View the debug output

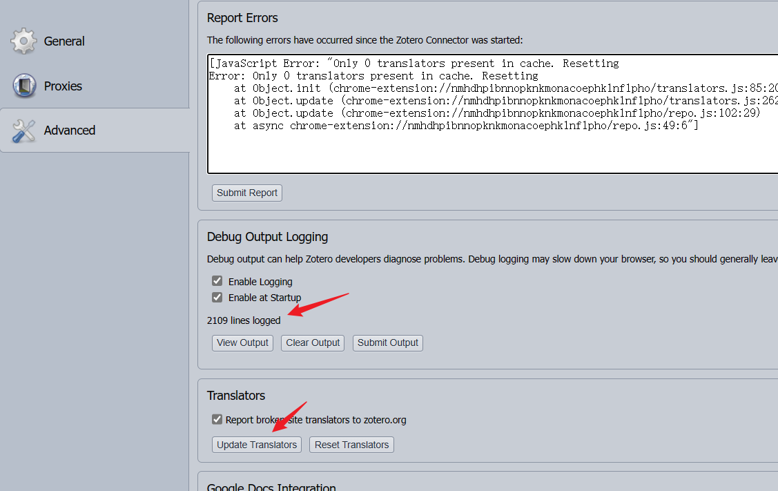click(242, 343)
